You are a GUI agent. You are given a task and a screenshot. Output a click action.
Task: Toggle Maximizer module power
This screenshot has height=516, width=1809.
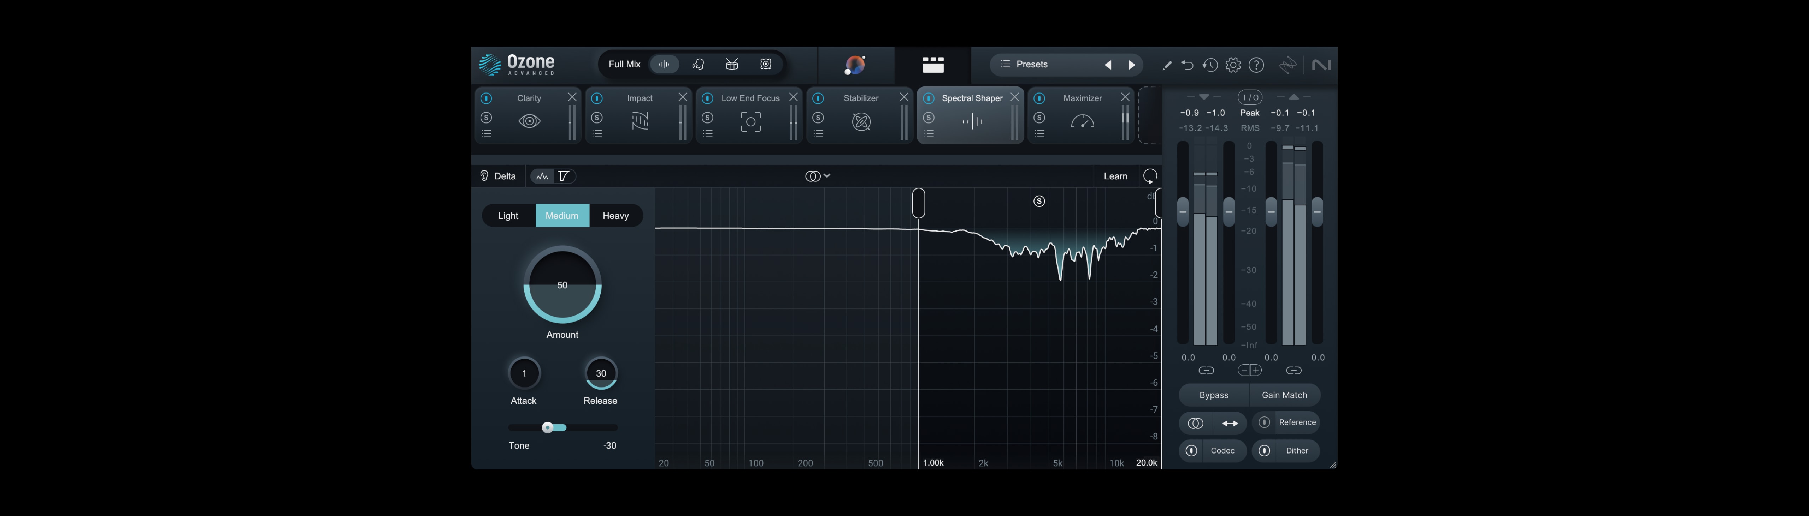tap(1039, 98)
